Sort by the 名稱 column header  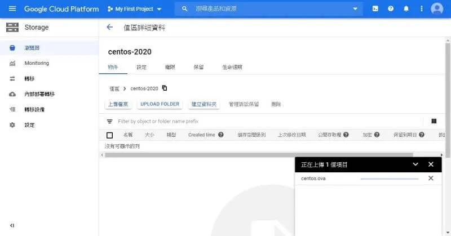[128, 135]
